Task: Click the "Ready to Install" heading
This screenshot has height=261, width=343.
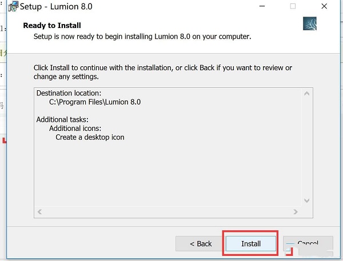Action: pyautogui.click(x=52, y=26)
